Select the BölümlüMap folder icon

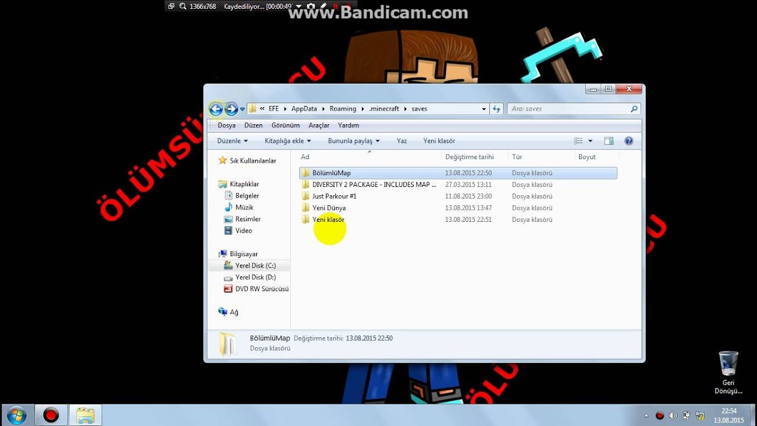tap(305, 173)
